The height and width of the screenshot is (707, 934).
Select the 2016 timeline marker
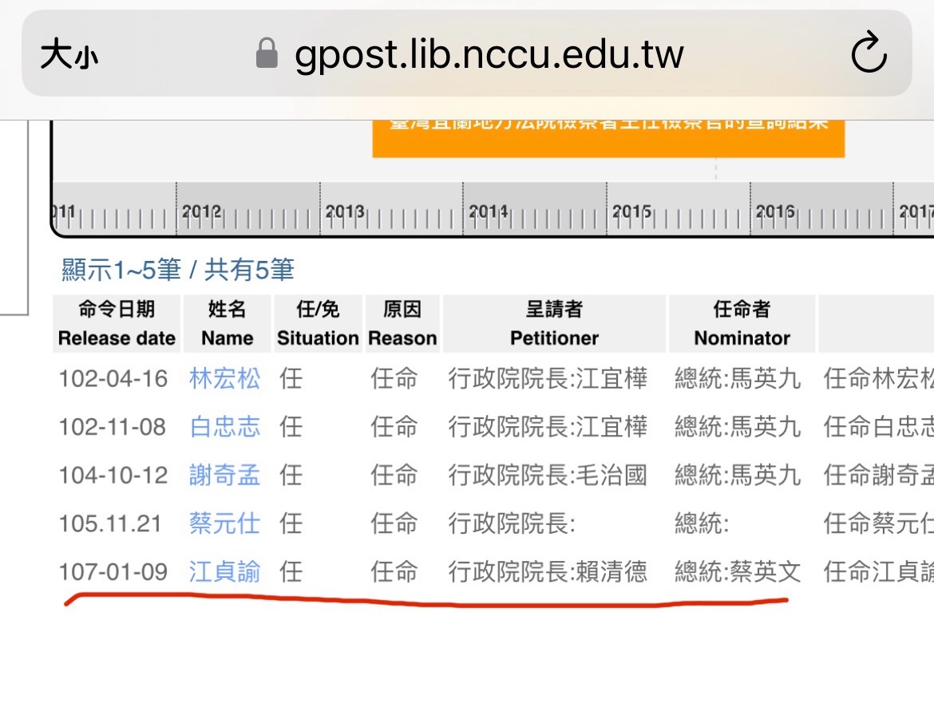774,212
